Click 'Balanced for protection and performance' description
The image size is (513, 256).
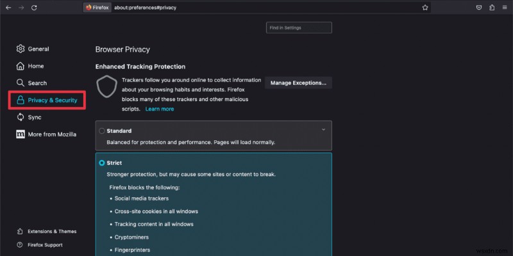[x=191, y=142]
